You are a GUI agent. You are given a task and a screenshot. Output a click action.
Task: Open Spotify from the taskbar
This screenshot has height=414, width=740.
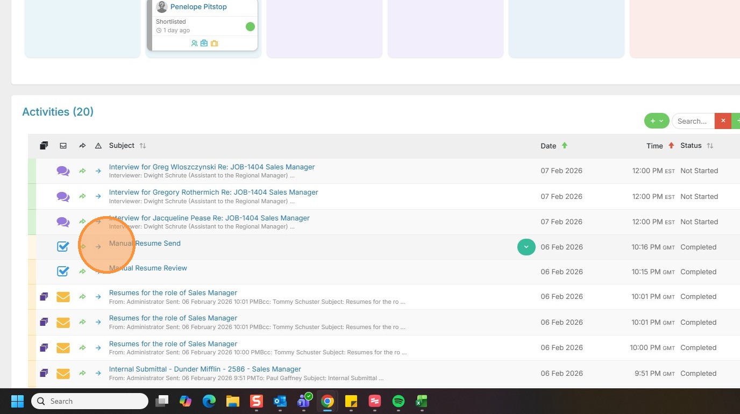click(398, 401)
